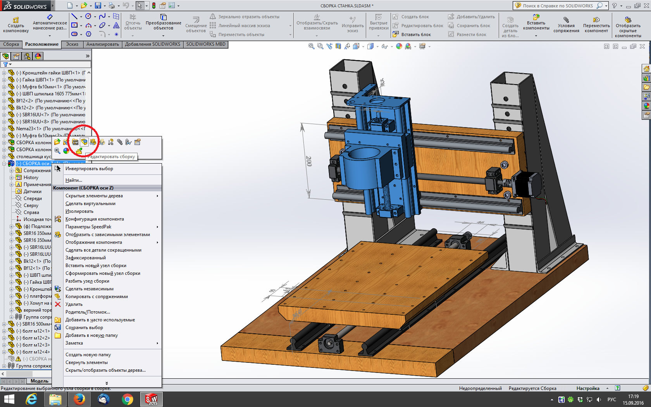This screenshot has height=407, width=651.
Task: Switch to the Эскиз ribbon tab
Action: [72, 44]
